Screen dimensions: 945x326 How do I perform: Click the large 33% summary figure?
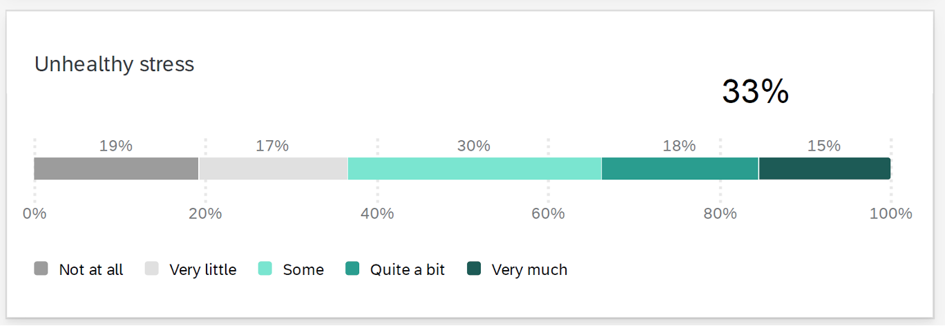(755, 91)
